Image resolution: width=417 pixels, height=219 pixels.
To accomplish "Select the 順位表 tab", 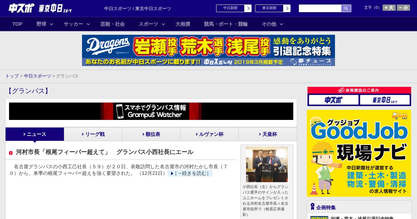I will (151, 134).
